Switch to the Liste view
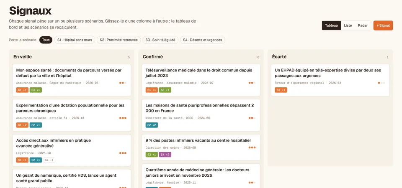402x188 pixels. pos(348,25)
